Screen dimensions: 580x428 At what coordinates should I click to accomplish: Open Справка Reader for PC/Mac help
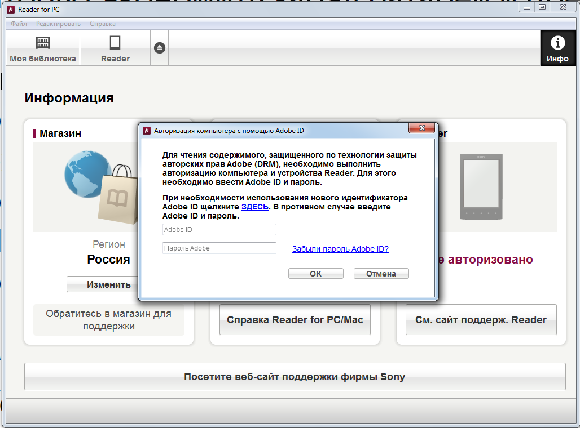(295, 320)
